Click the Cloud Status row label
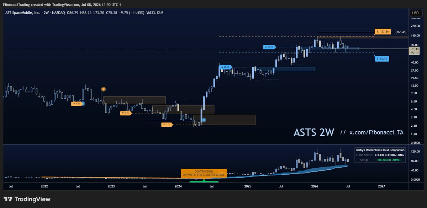This screenshot has width=427, height=208. (364, 155)
